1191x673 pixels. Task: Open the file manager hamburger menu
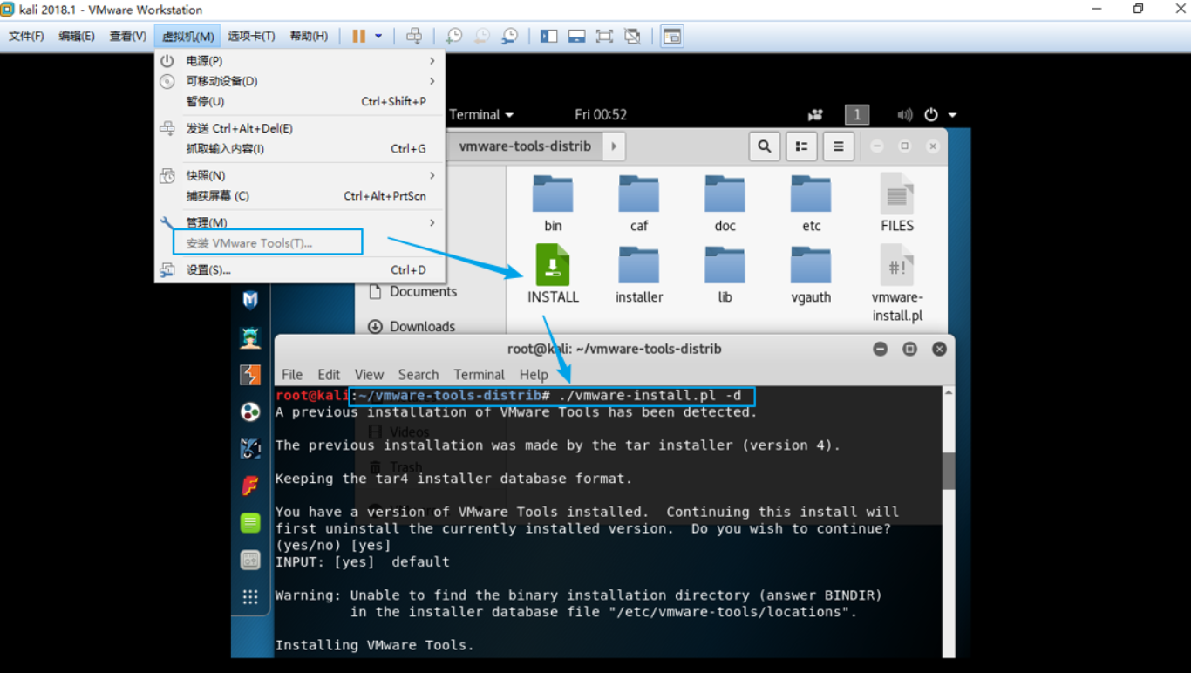coord(838,146)
